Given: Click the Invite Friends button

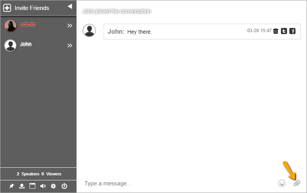Looking at the screenshot, I should pos(31,8).
